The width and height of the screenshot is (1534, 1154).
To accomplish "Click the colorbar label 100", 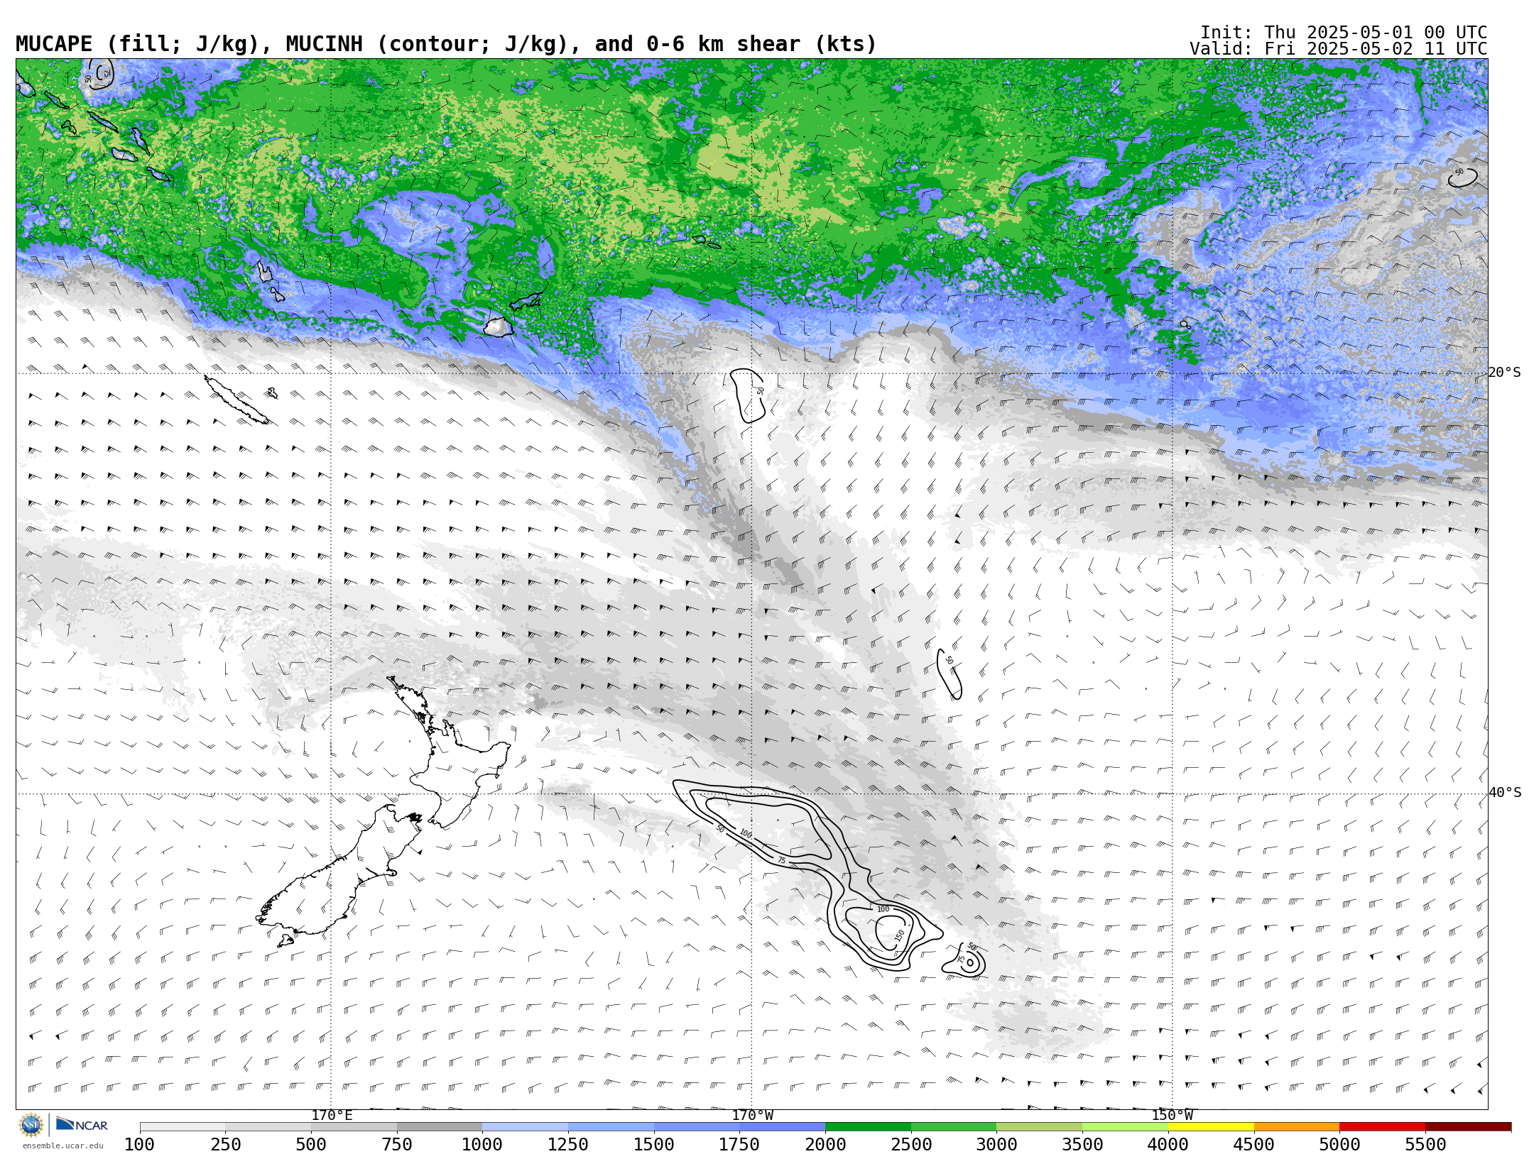I will click(139, 1144).
